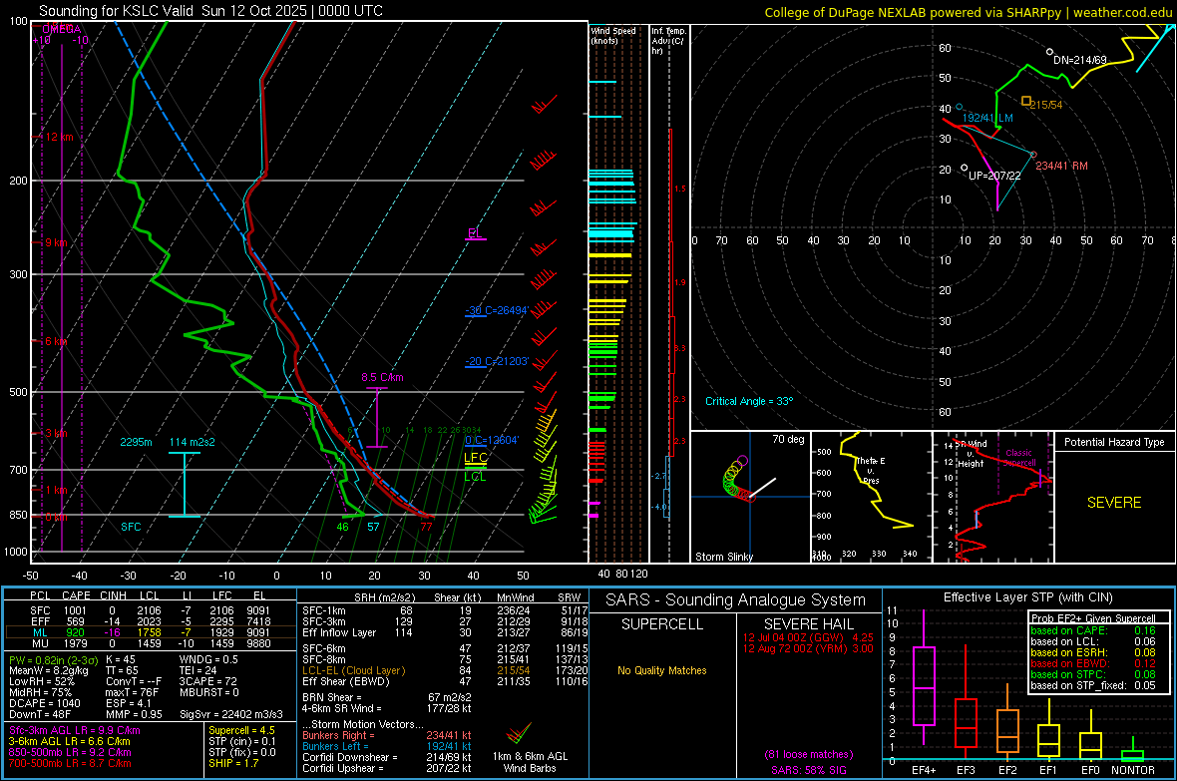Click the 'PW = 0.82in' green text
The height and width of the screenshot is (781, 1177).
[36, 660]
